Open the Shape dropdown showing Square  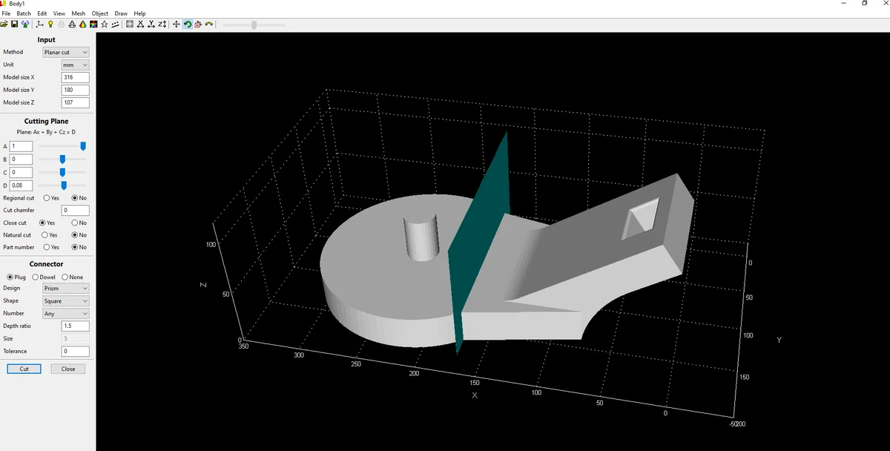coord(65,301)
